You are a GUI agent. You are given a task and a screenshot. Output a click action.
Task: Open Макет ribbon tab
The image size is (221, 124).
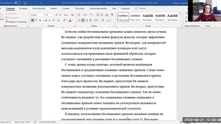(x=54, y=8)
